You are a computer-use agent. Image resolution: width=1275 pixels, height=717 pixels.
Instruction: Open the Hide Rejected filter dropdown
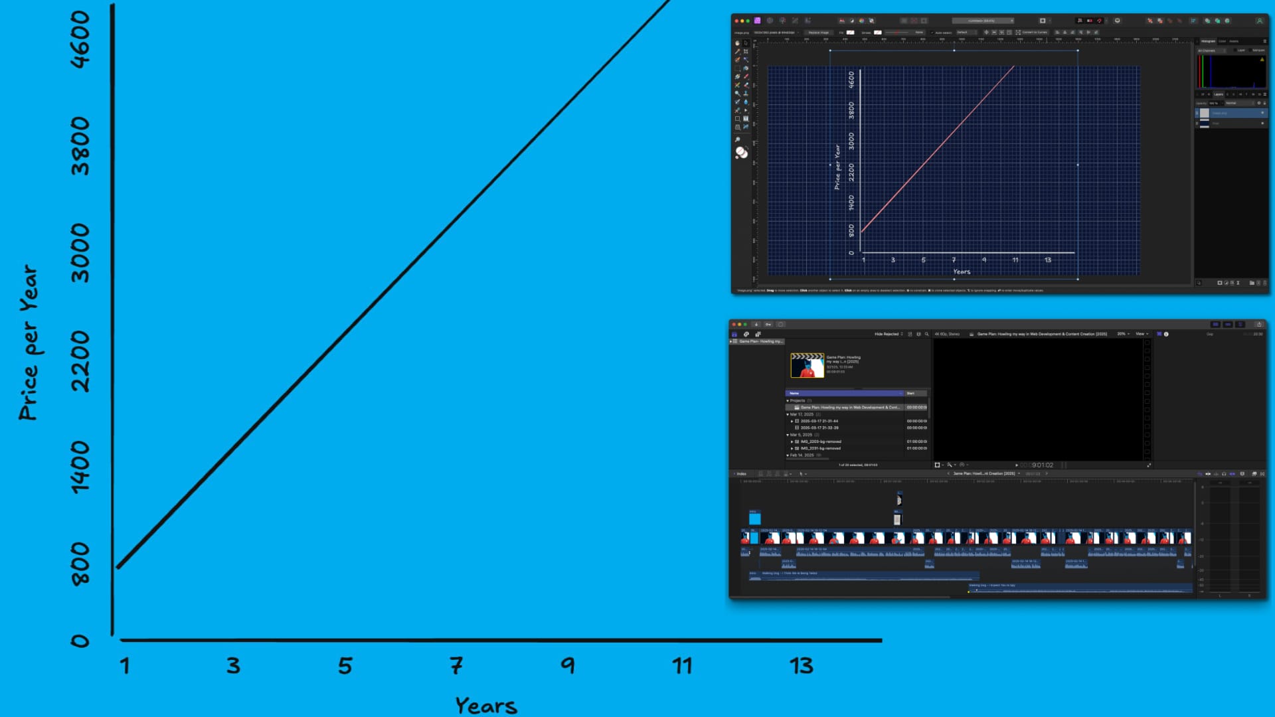(x=889, y=334)
